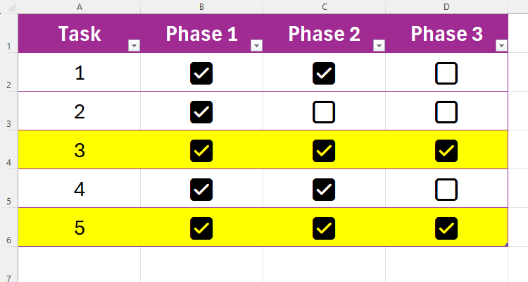Check Phase 2 checkbox for Task 2
528x282 pixels.
(324, 111)
